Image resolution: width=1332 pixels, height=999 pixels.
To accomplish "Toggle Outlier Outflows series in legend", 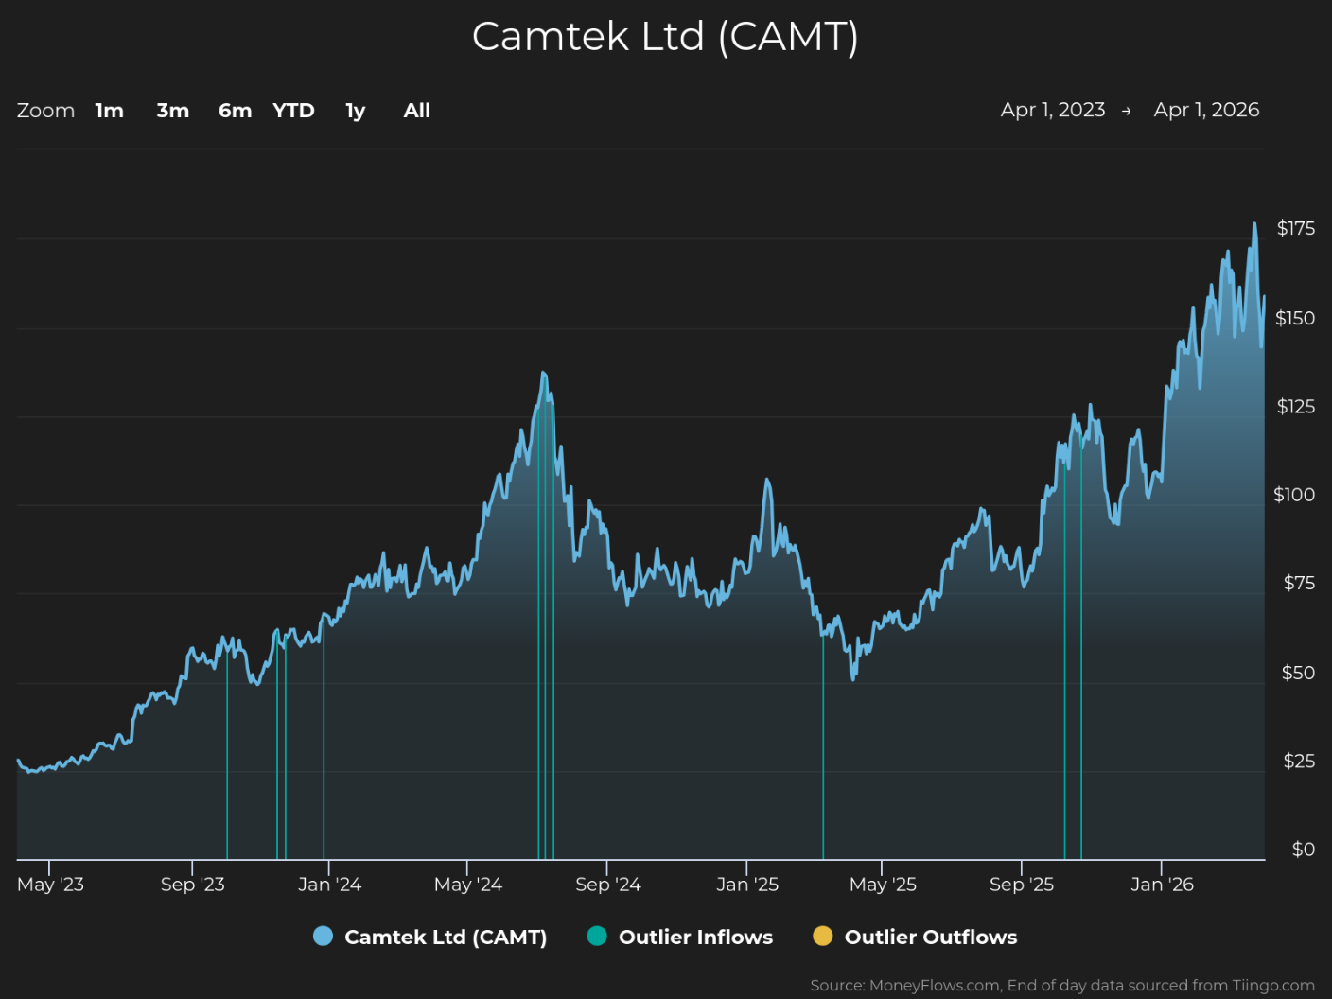I will point(916,937).
